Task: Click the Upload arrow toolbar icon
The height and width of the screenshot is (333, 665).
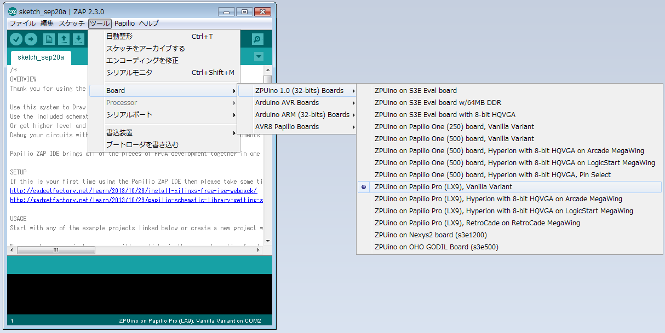Action: [x=31, y=39]
